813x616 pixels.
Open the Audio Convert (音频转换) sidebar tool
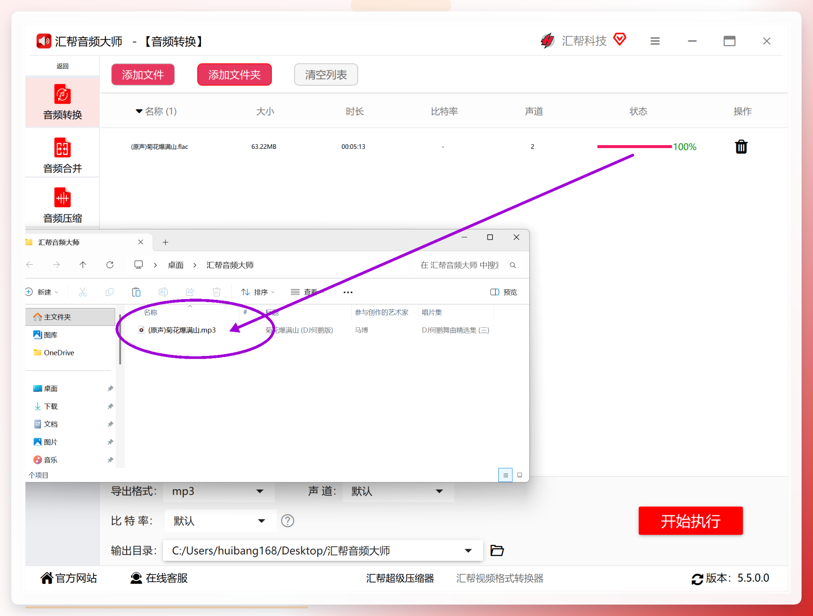pos(62,102)
